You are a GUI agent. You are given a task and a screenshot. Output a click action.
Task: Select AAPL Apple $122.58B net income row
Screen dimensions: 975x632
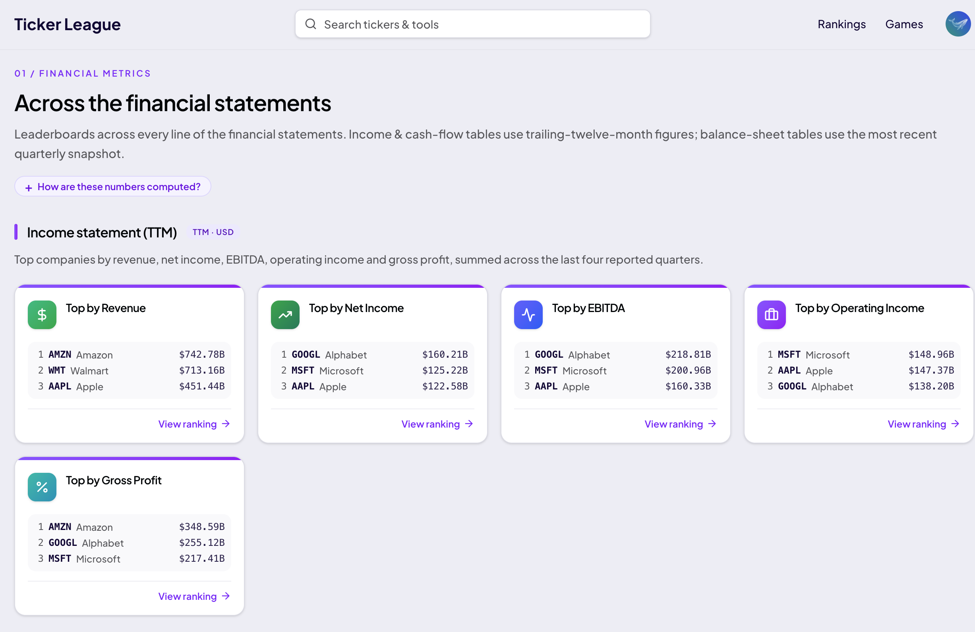(373, 386)
